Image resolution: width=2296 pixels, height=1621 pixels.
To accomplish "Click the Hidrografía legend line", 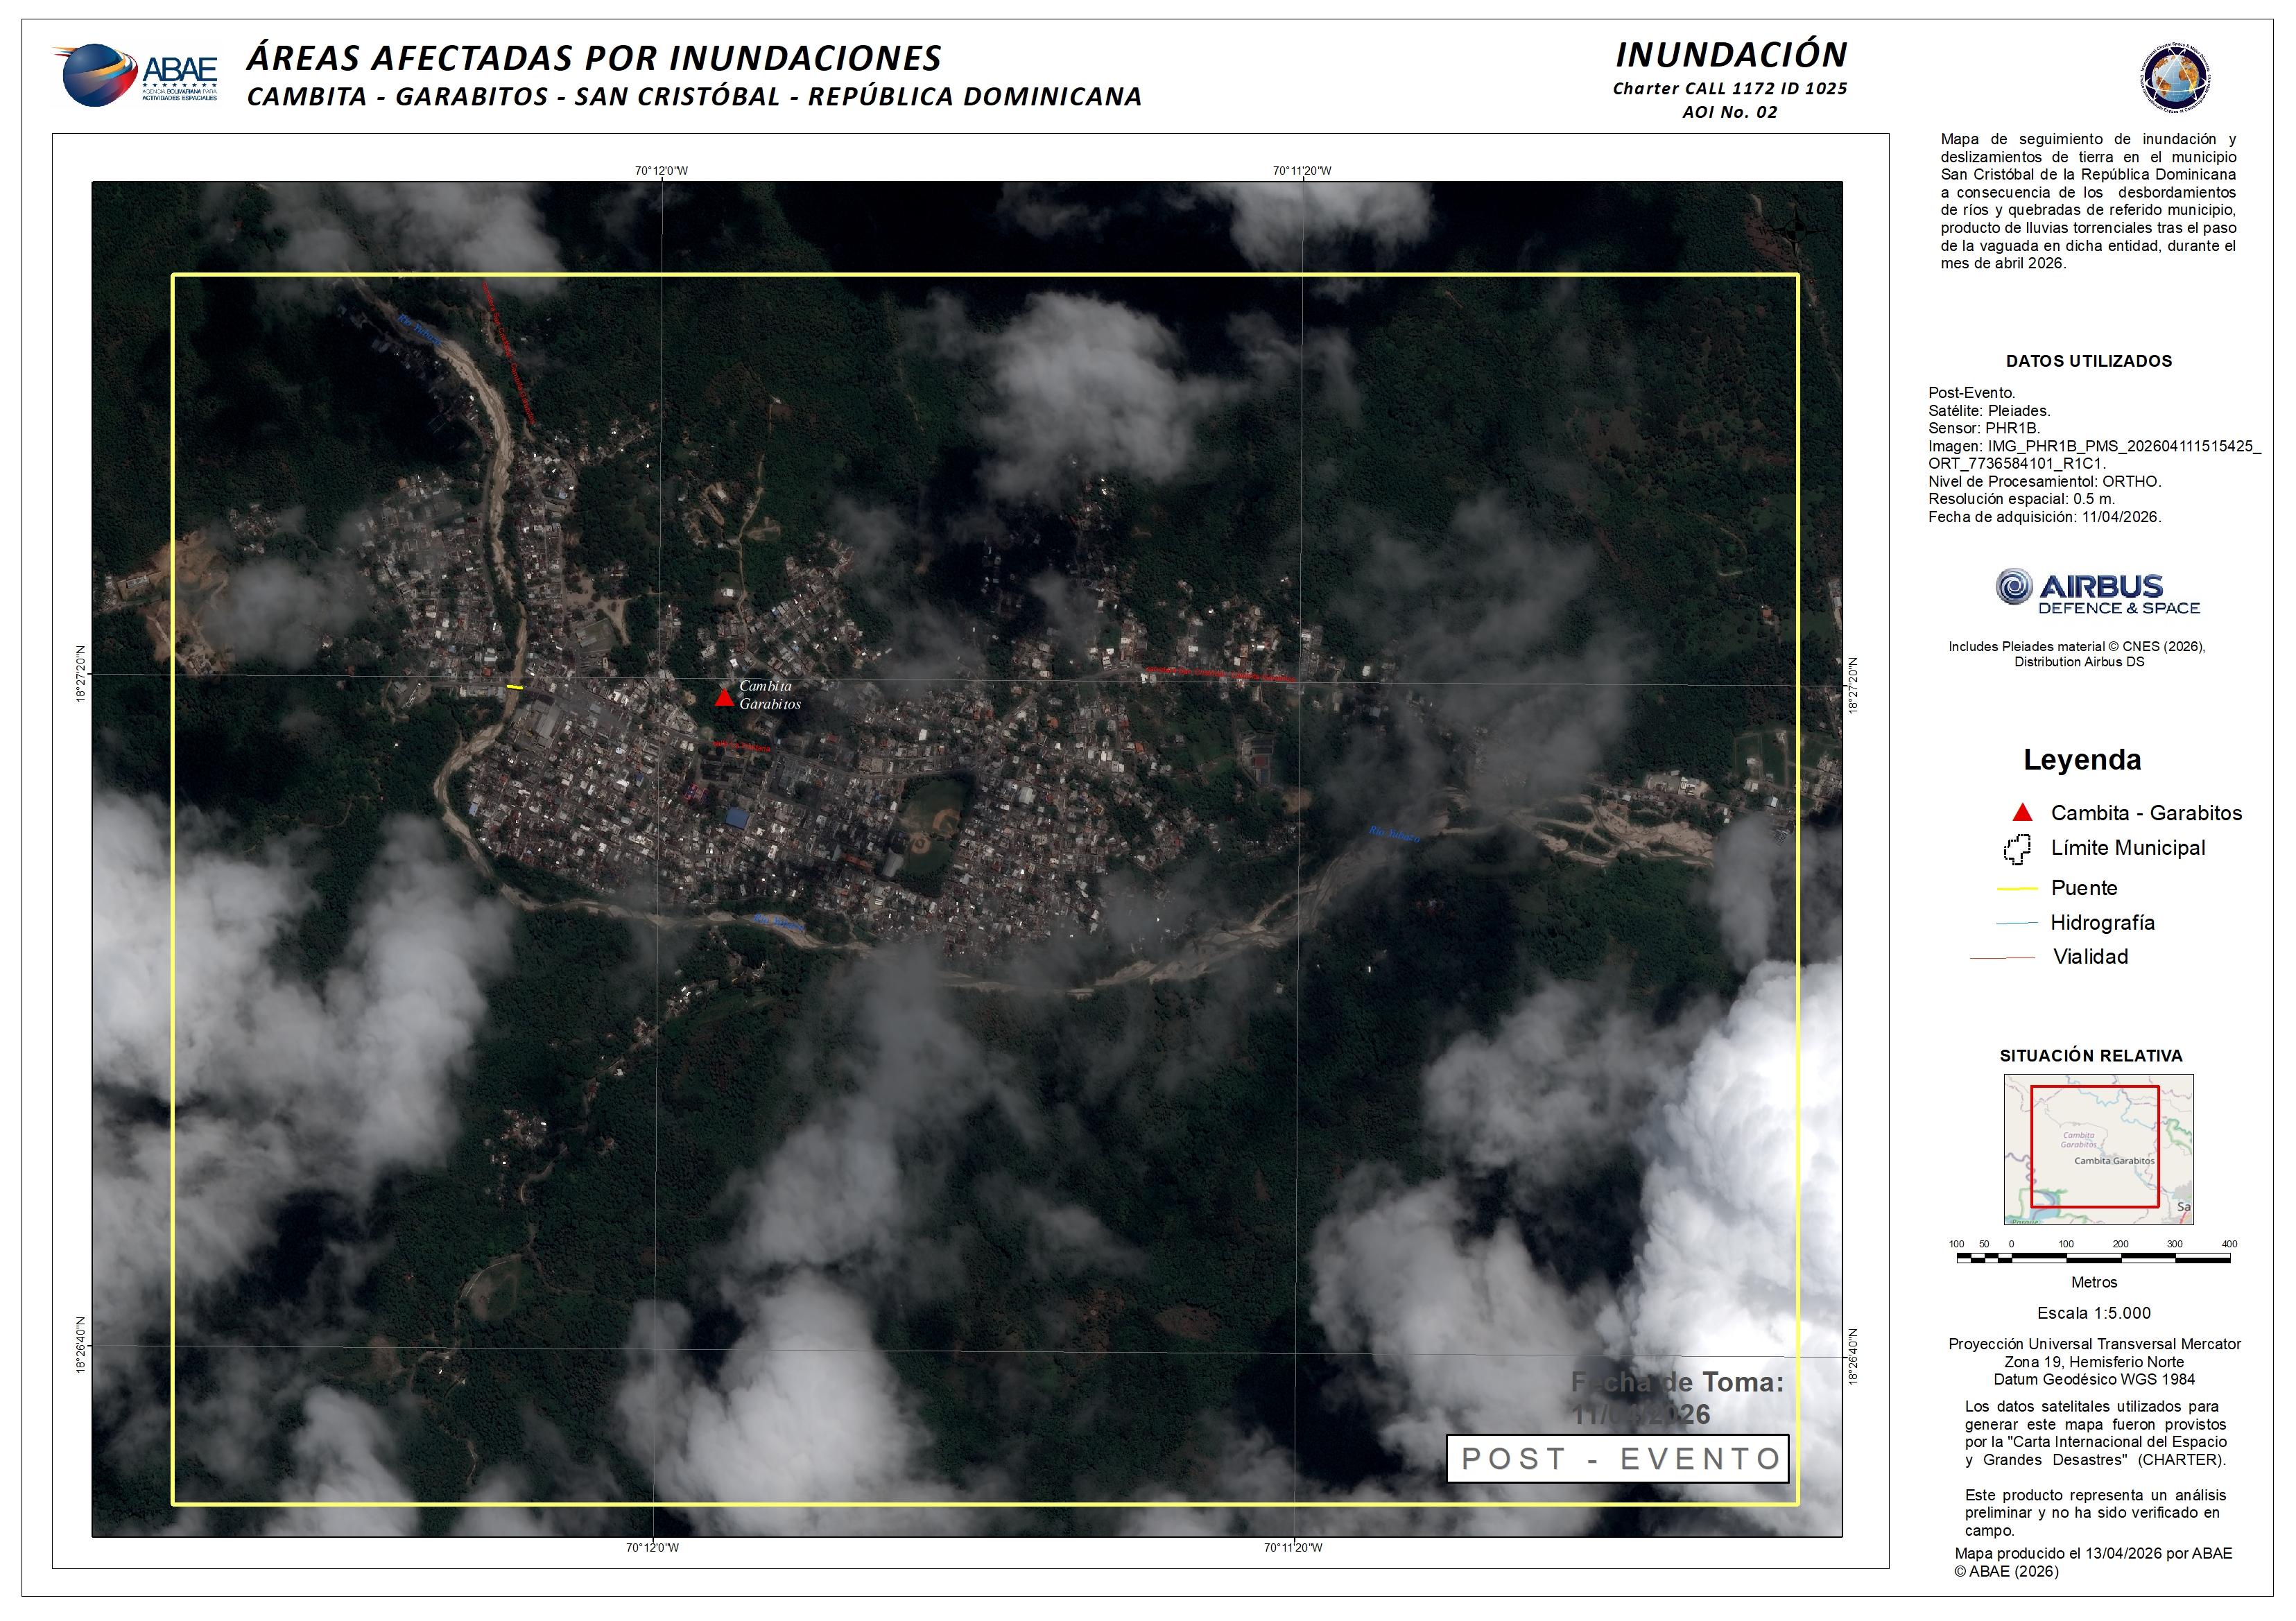I will pyautogui.click(x=2017, y=923).
